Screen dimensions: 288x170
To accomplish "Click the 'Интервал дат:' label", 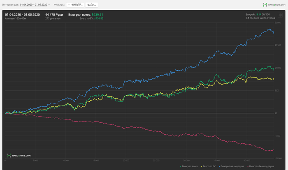I will pos(10,5).
